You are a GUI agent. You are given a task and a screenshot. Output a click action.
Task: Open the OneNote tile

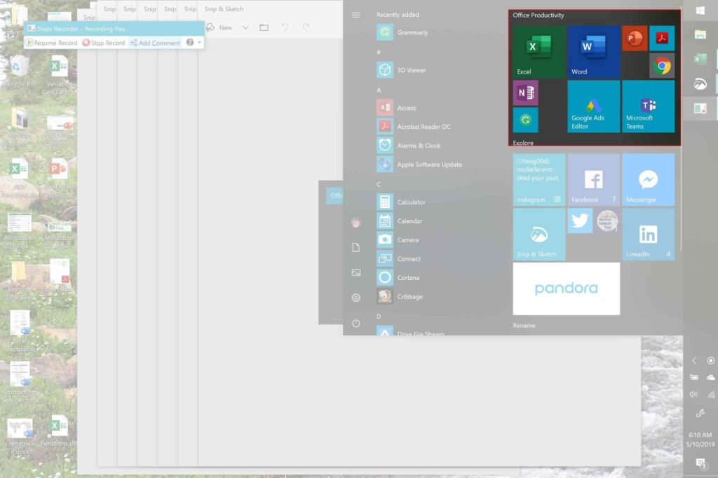click(526, 93)
